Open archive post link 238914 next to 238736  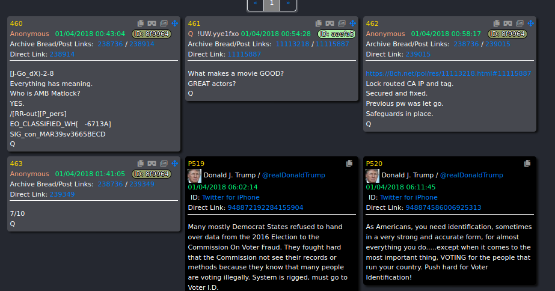pyautogui.click(x=141, y=44)
